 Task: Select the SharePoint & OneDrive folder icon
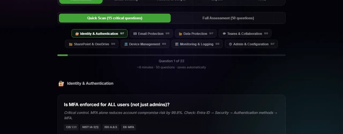[x=71, y=44]
